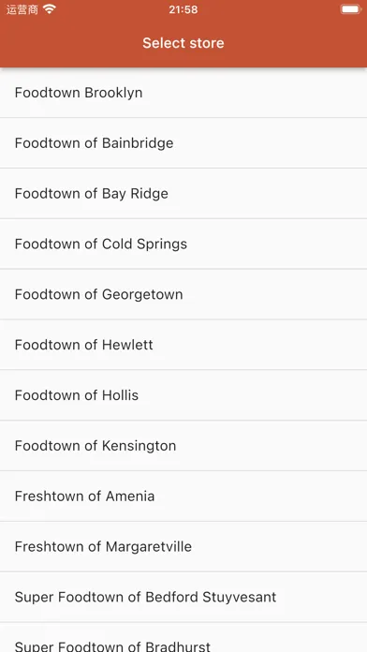This screenshot has width=367, height=652.
Task: Click the empty area right of Foodtown of Hollis row
Action: (x=271, y=395)
